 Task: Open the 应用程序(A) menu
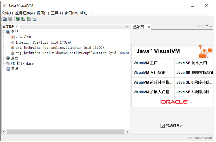[25, 13]
